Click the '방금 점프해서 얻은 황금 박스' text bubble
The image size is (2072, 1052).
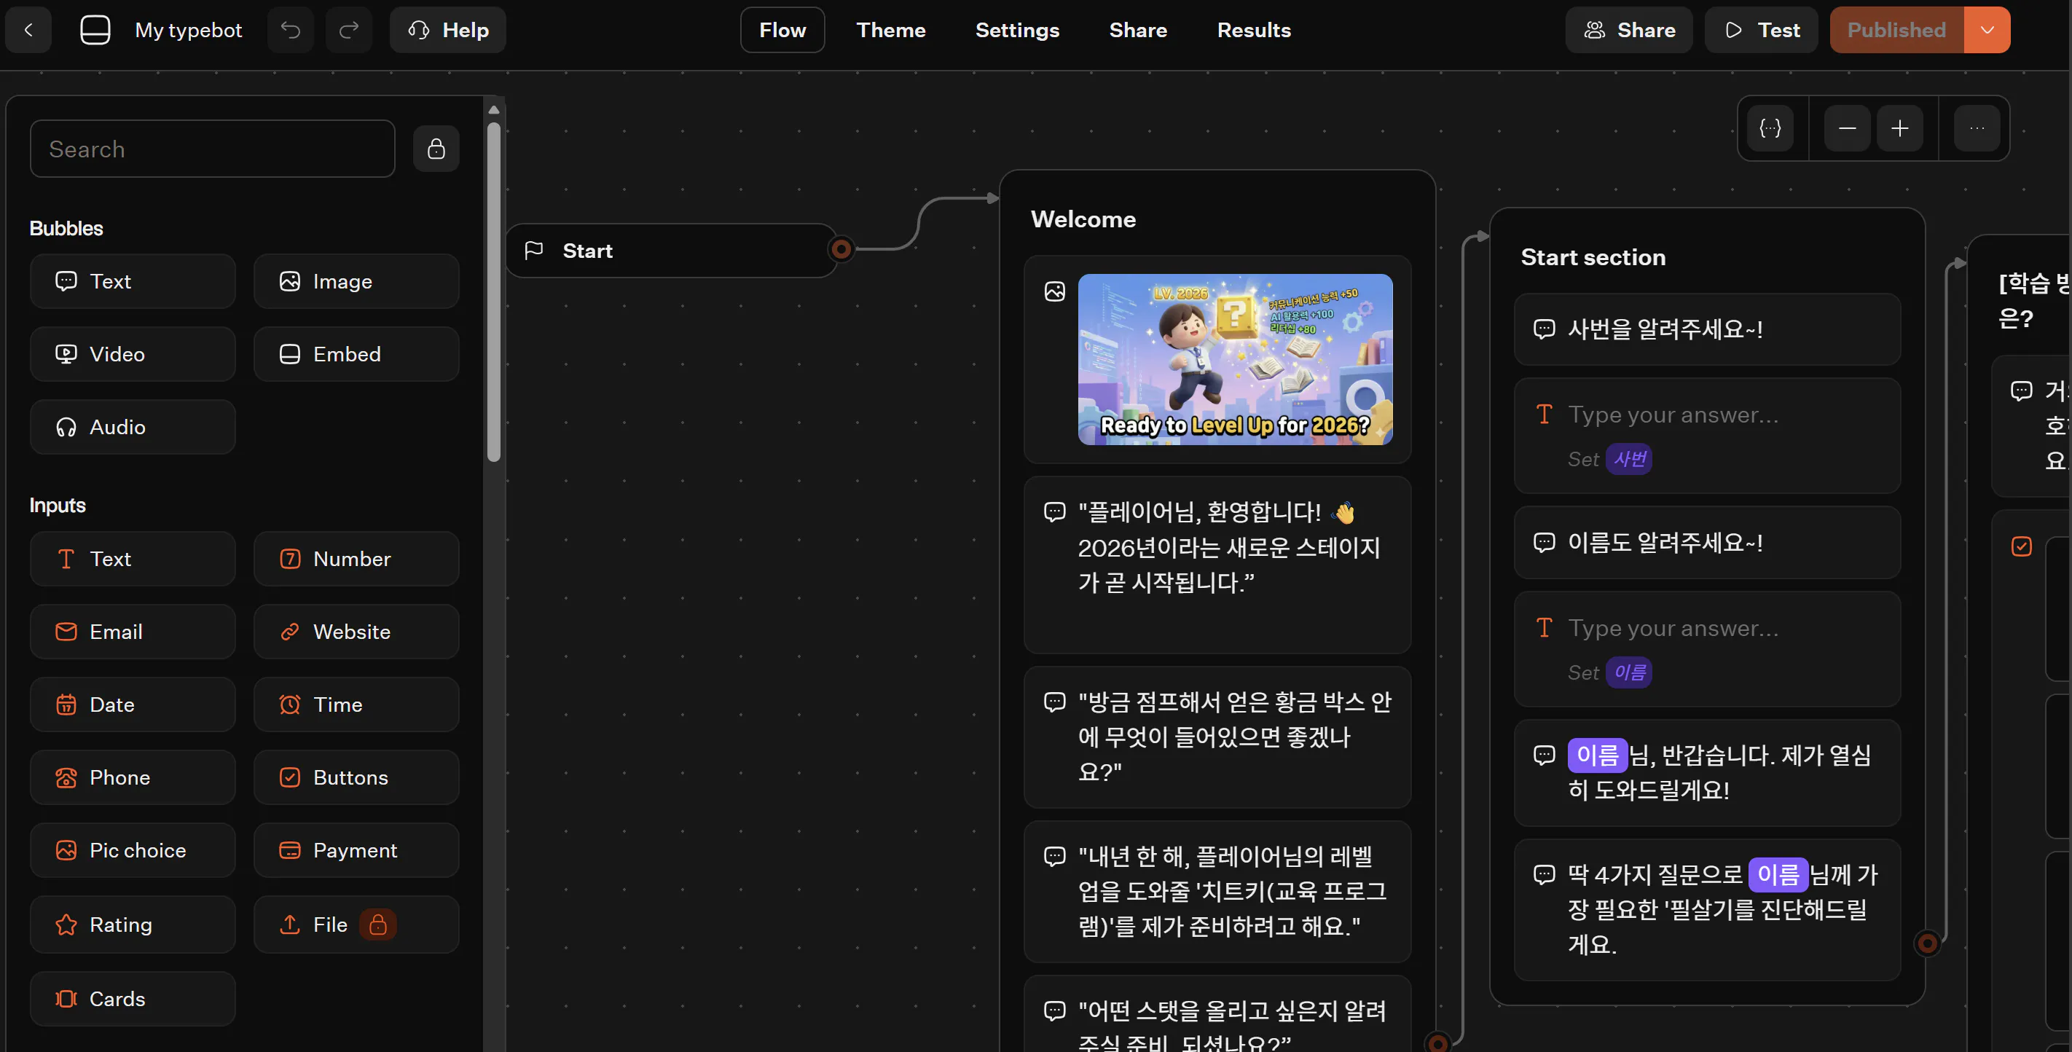point(1218,737)
